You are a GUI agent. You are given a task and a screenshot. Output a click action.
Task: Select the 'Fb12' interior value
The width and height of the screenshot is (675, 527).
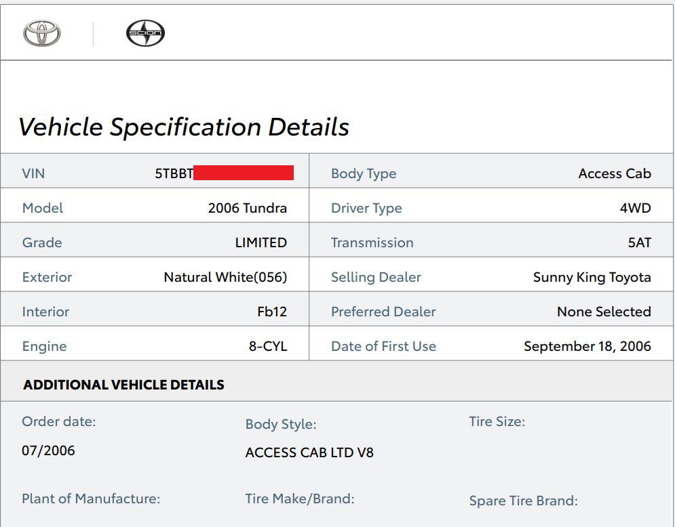(272, 312)
